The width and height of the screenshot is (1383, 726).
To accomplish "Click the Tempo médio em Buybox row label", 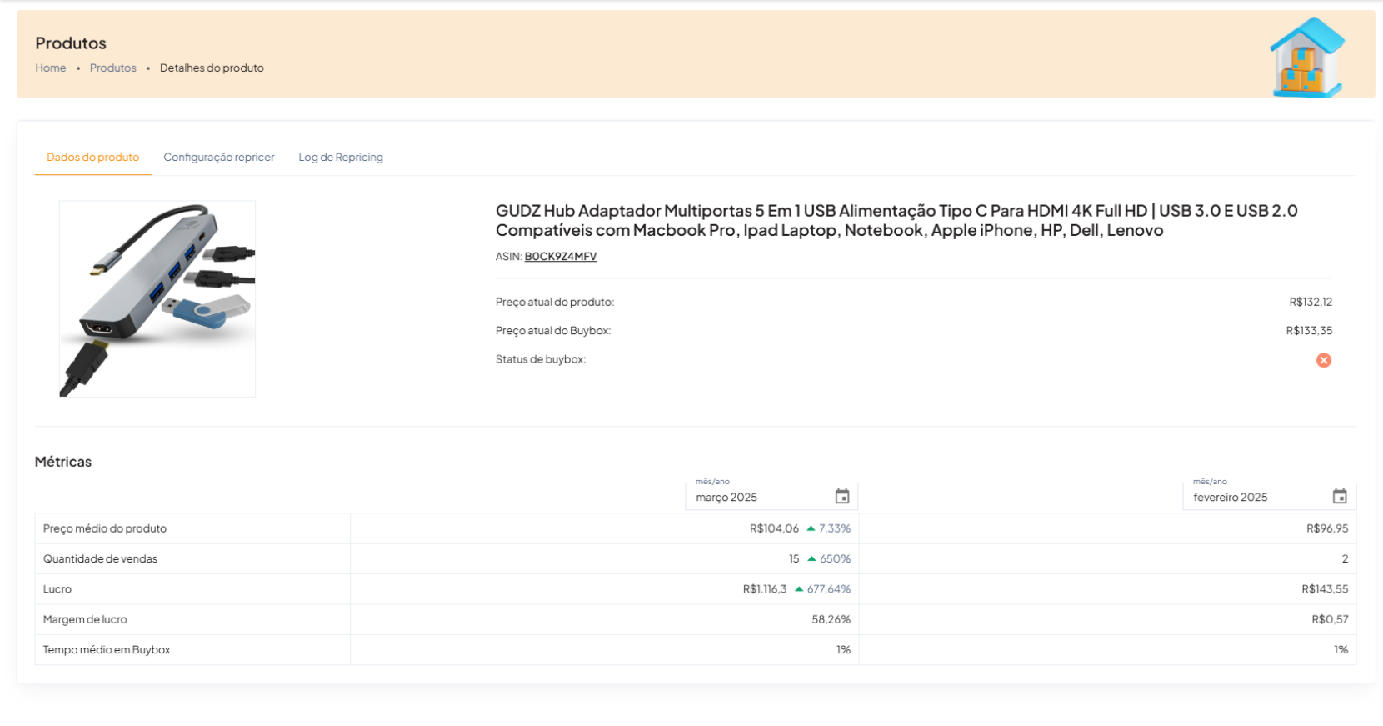I will pos(107,649).
